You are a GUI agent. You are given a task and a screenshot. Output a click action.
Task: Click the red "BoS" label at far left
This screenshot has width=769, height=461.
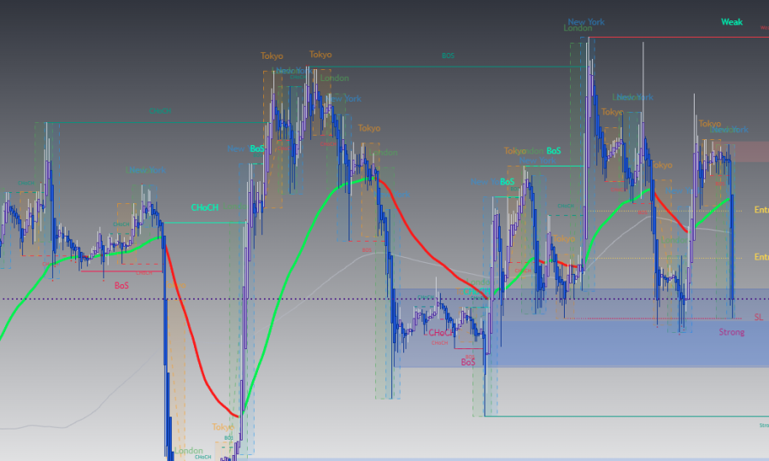pos(121,285)
